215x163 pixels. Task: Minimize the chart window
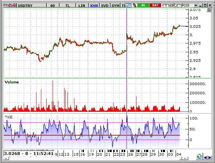click(x=200, y=5)
